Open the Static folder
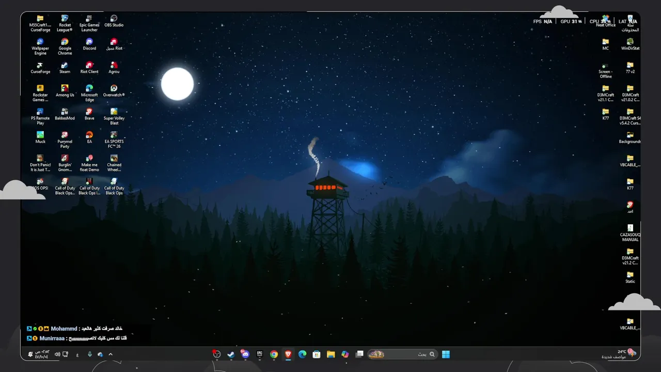 point(630,277)
